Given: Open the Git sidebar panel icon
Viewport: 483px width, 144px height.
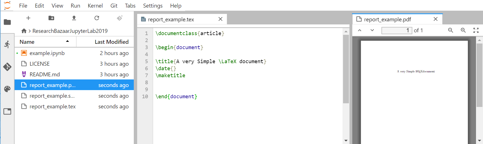Looking at the screenshot, I should point(7,67).
